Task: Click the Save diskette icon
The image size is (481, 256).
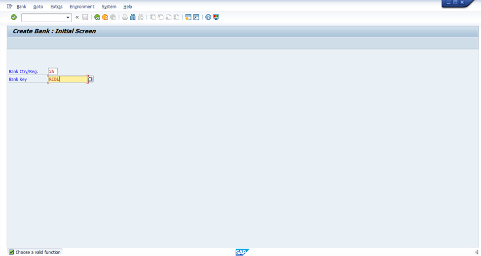Action: pyautogui.click(x=85, y=17)
